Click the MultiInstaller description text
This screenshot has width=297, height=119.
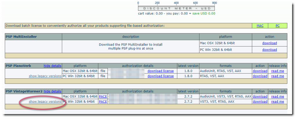131,47
